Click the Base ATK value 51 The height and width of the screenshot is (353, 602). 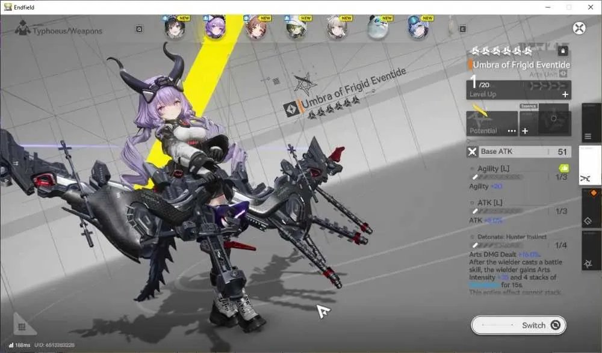pos(562,152)
